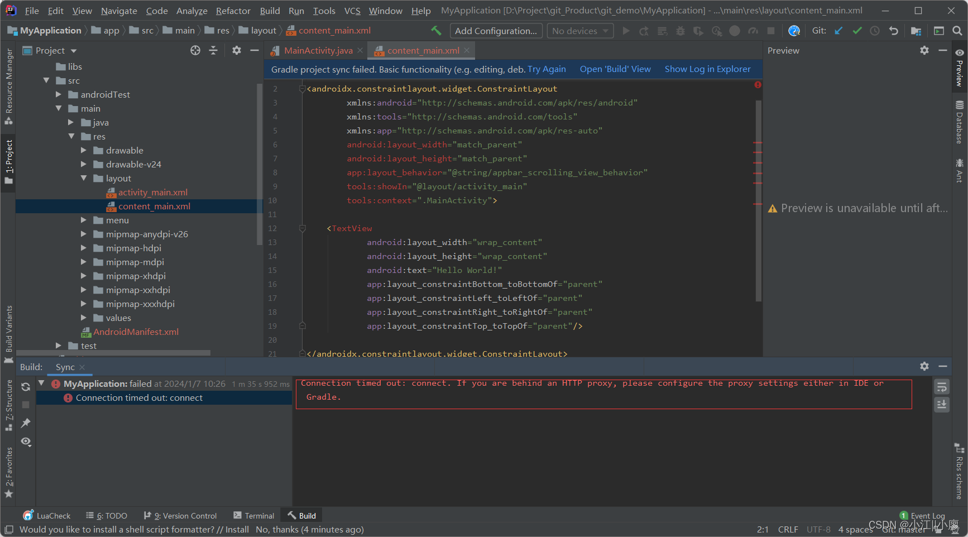968x537 pixels.
Task: Click the Git Rollback undo icon
Action: click(x=894, y=31)
